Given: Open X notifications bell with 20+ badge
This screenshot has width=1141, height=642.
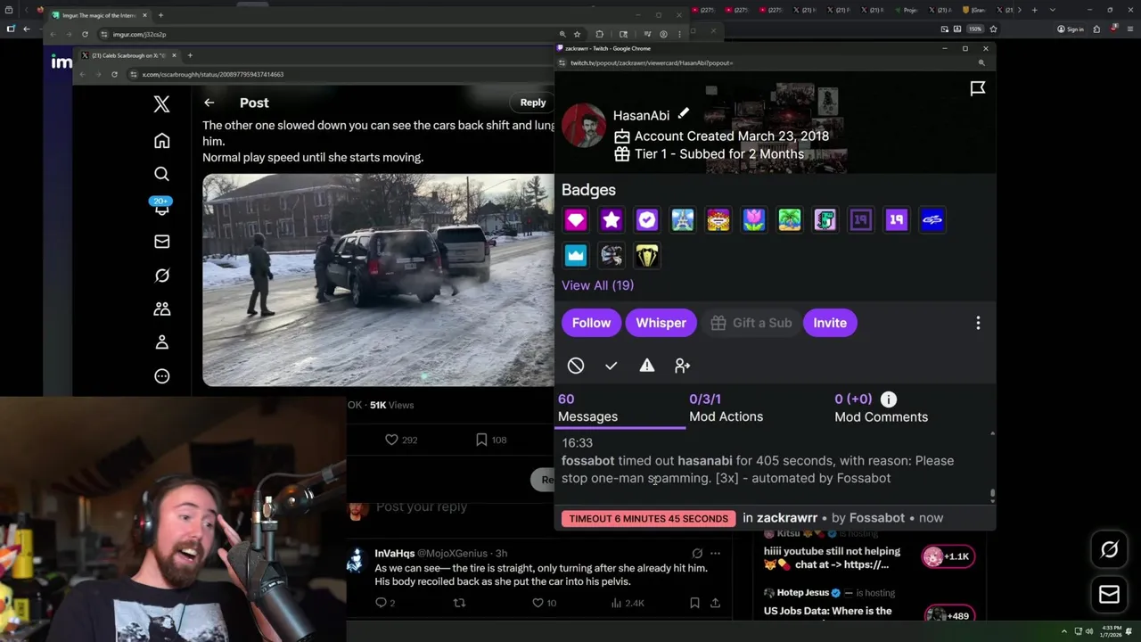Looking at the screenshot, I should click(161, 207).
